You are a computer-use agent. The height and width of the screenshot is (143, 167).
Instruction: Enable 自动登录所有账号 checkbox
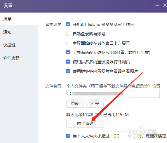pyautogui.click(x=68, y=34)
